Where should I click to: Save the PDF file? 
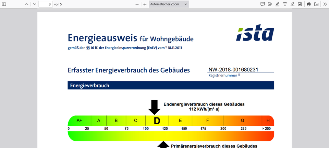pos(316,4)
